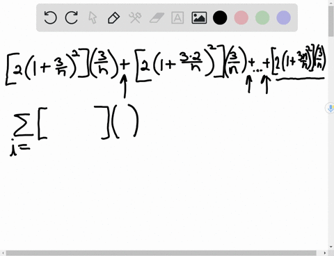Click the vertical scrollbar thumb
Image resolution: width=334 pixels, height=256 pixels.
coord(331,22)
